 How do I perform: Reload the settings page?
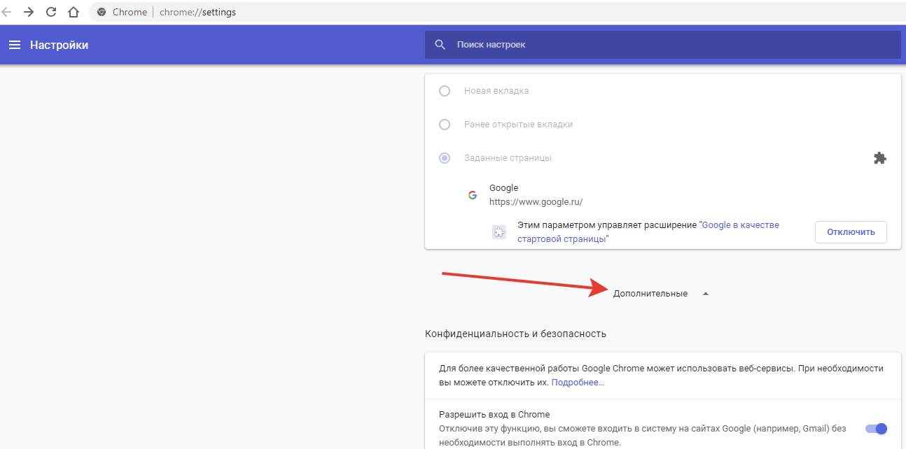(51, 12)
